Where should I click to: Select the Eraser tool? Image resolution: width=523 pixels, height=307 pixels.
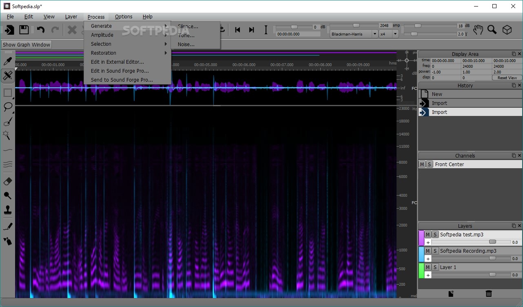[7, 181]
